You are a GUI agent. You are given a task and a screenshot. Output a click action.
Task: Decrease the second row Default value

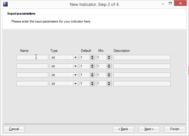pos(92,67)
